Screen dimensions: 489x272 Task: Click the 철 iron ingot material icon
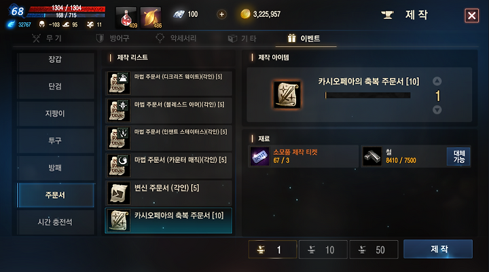pyautogui.click(x=372, y=156)
